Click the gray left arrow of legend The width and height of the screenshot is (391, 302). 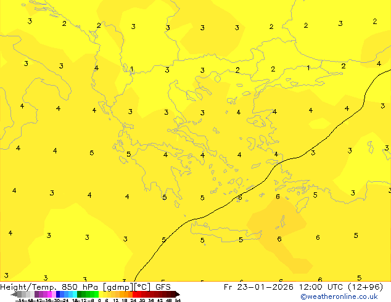[14, 294]
